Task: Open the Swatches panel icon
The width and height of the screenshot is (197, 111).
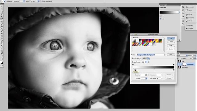Action: [187, 18]
